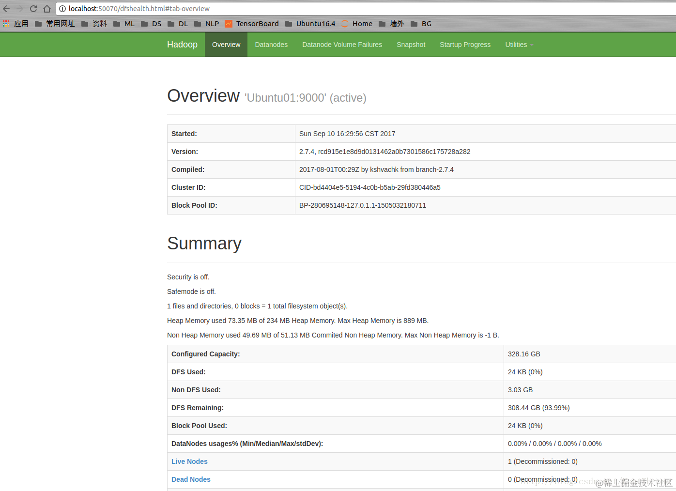Open the Apps grid bookmark icon
Image resolution: width=676 pixels, height=491 pixels.
tap(6, 24)
